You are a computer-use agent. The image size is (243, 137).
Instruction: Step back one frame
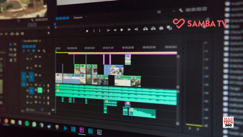point(115,30)
